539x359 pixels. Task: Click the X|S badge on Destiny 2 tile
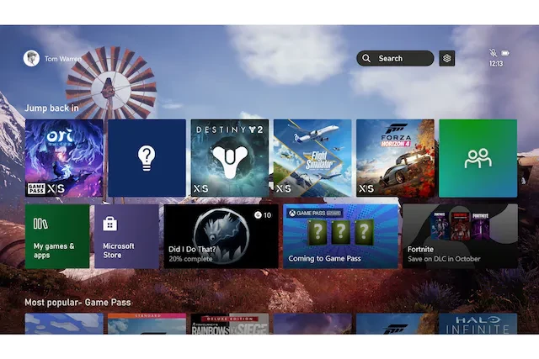200,189
